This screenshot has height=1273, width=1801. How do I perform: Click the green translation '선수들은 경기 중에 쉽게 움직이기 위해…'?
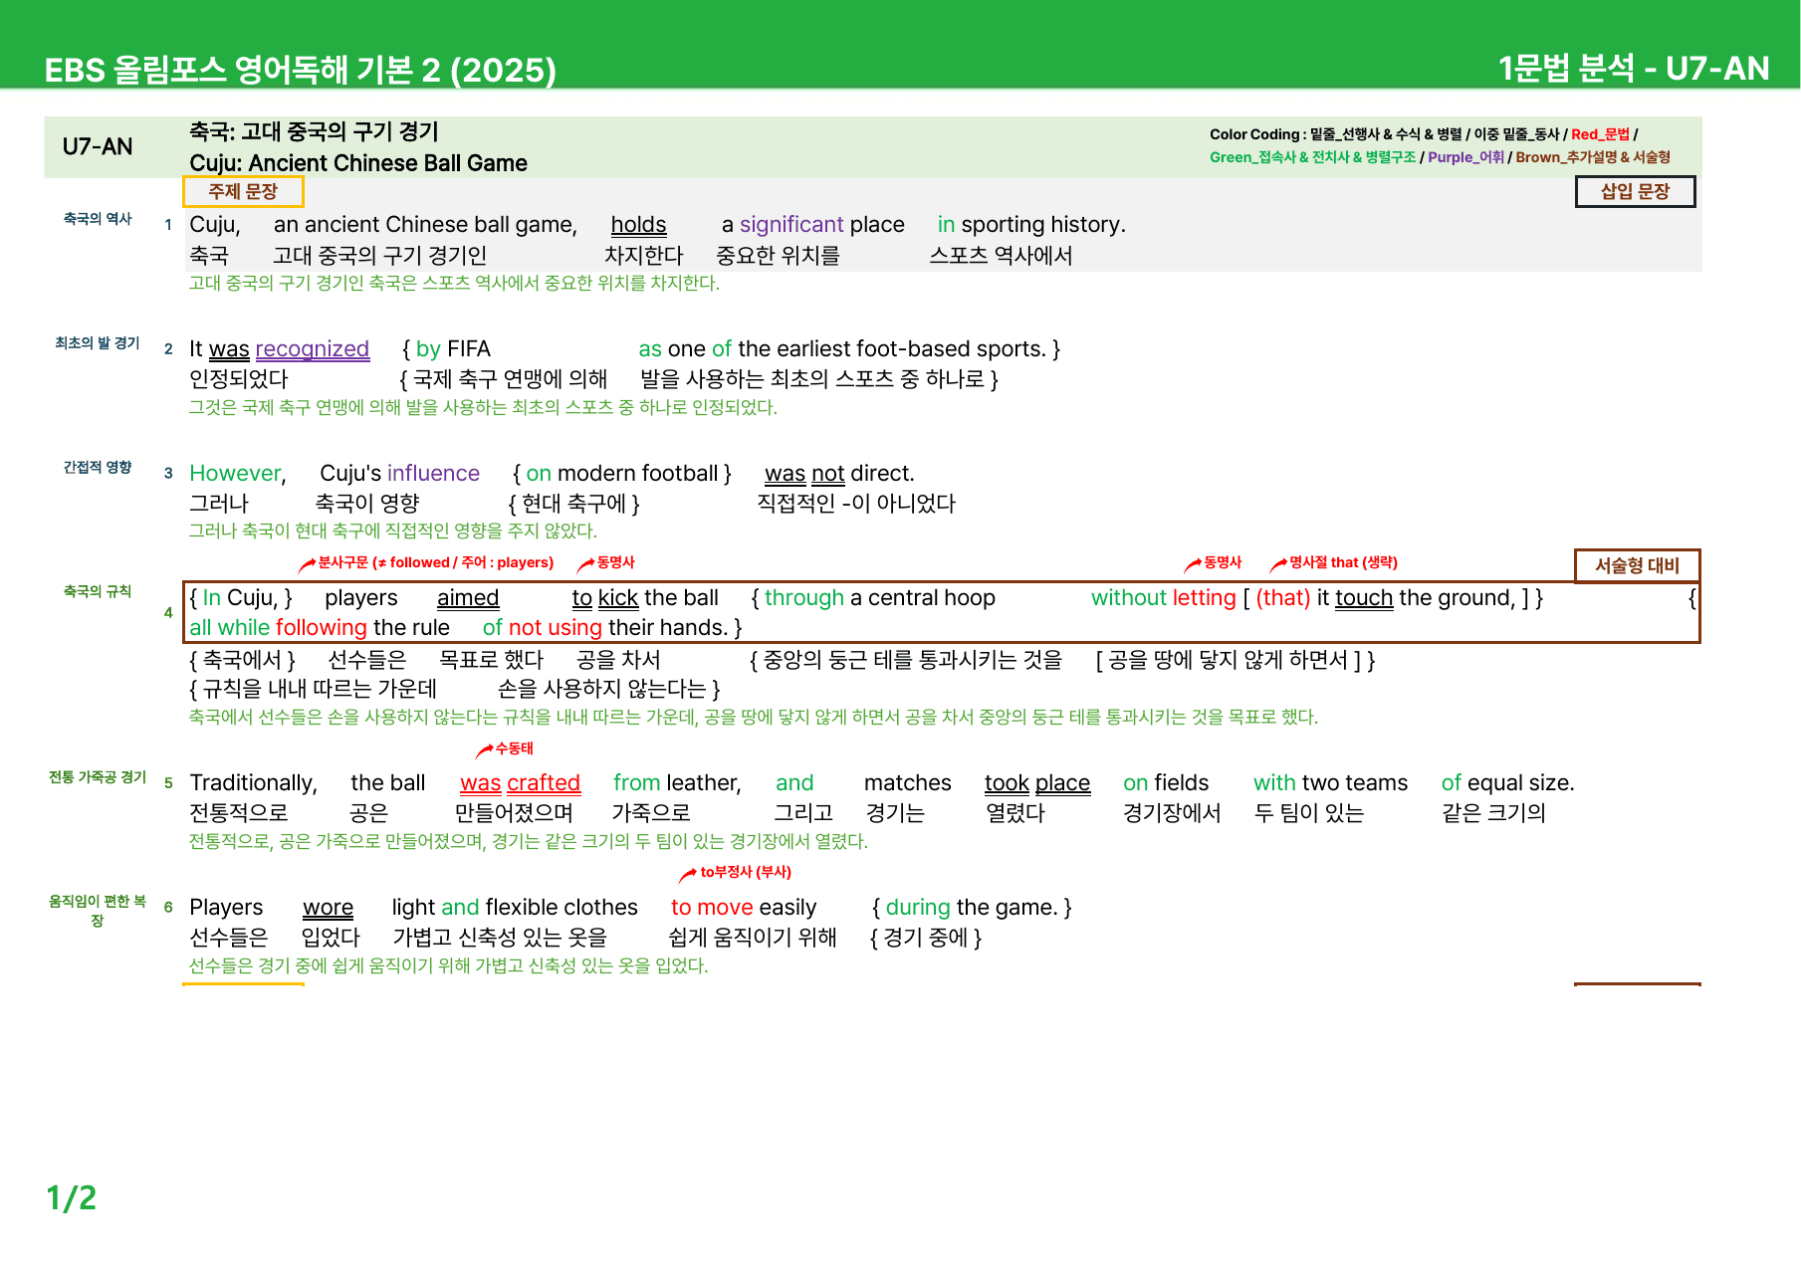(449, 966)
